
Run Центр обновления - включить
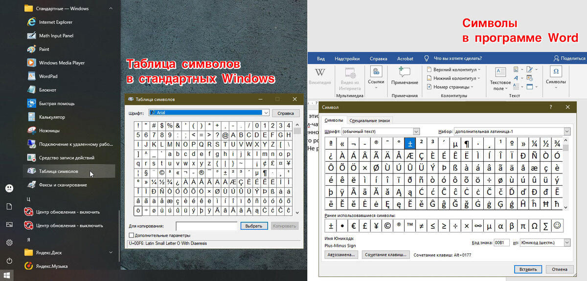68,212
